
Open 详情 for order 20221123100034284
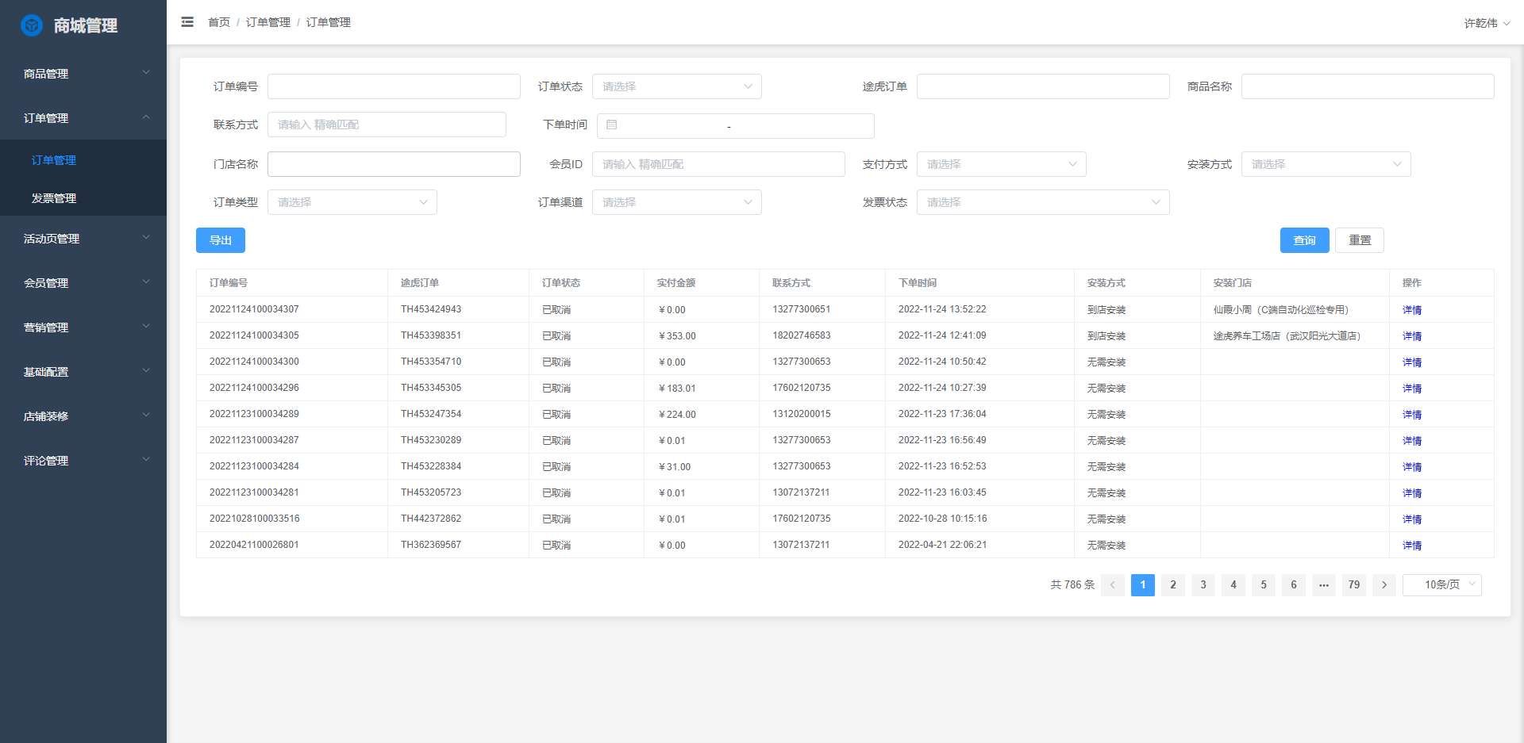1412,467
